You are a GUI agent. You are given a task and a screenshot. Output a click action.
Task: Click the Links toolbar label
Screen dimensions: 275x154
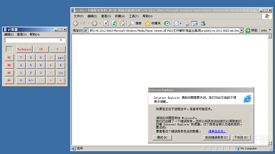pyautogui.click(x=264, y=30)
